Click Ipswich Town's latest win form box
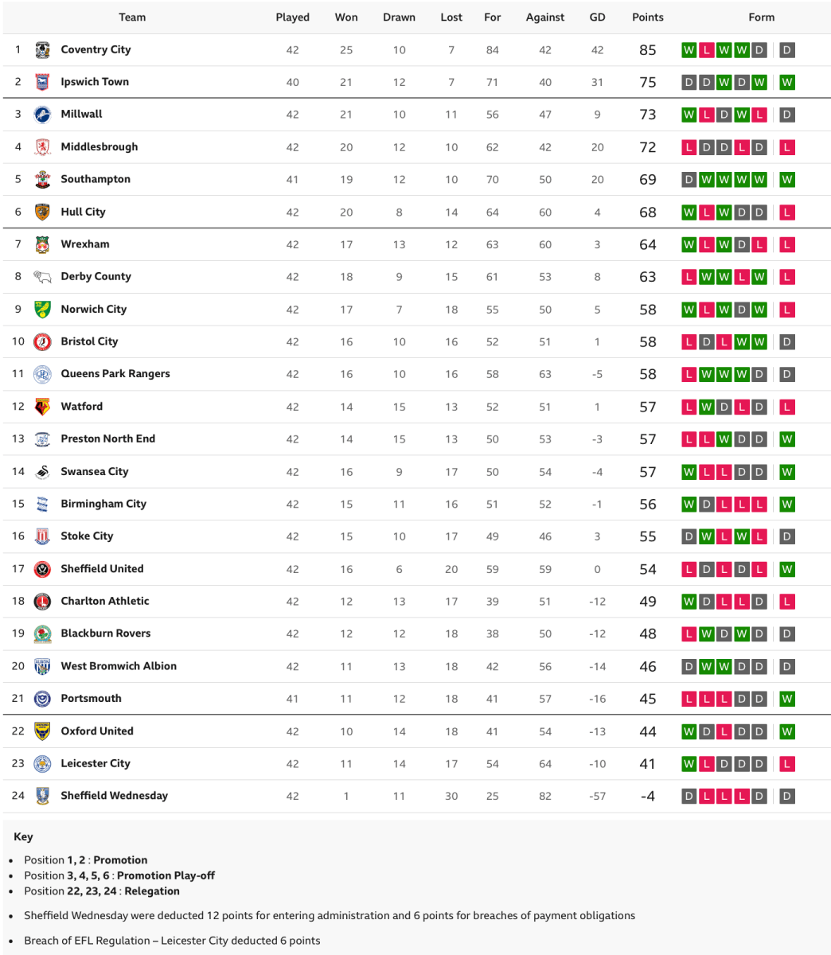 click(786, 82)
